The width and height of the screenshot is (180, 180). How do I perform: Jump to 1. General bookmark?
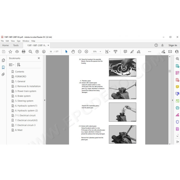[x=20, y=82]
